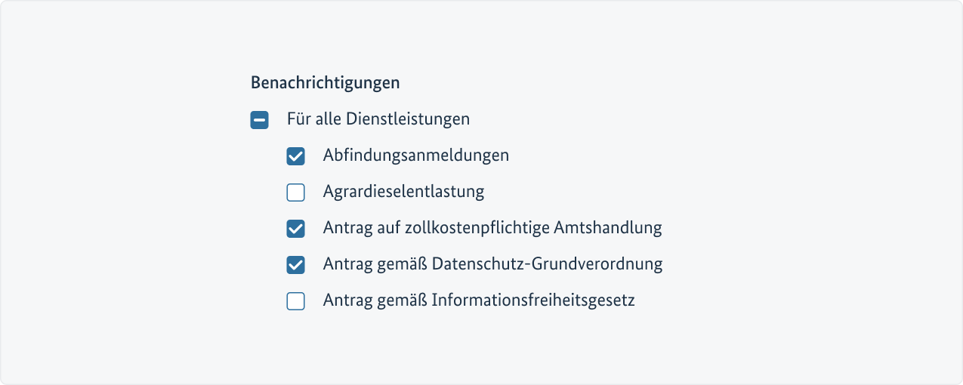Enable the Agrardieselentlastung checkbox

(x=296, y=192)
